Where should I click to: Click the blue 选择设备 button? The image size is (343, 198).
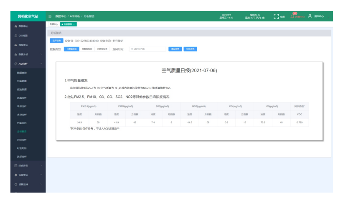[x=56, y=41]
